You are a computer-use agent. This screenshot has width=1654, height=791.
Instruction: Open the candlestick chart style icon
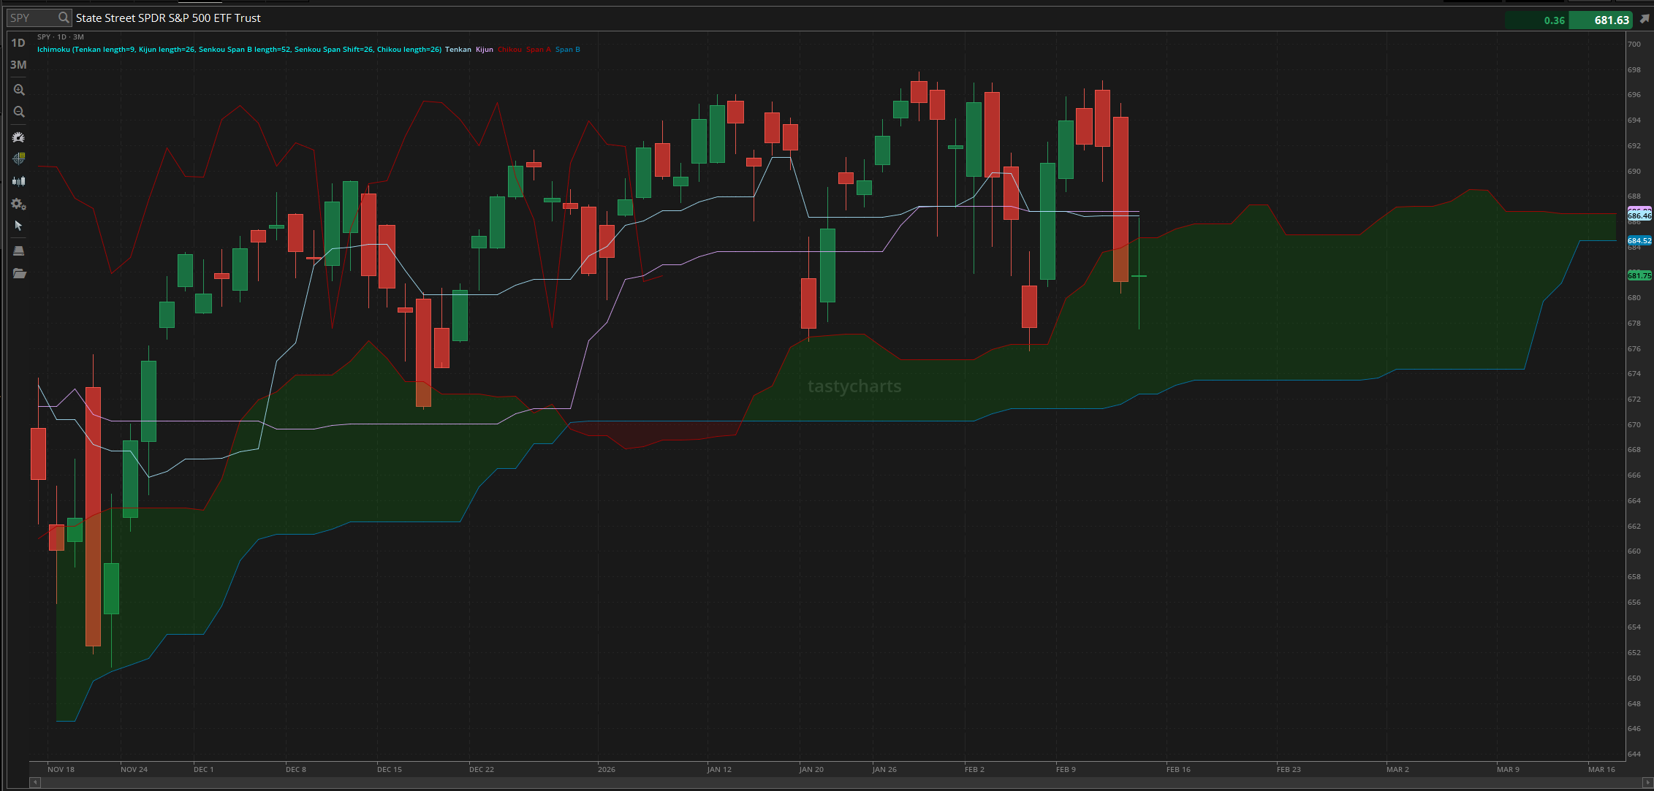click(19, 181)
